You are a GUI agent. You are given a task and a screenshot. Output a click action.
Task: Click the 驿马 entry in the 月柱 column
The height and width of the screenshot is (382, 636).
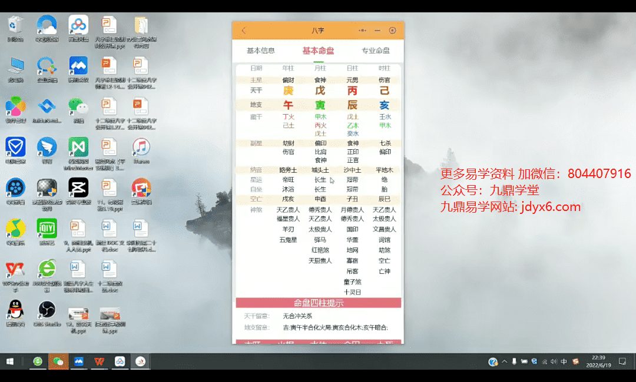click(320, 240)
